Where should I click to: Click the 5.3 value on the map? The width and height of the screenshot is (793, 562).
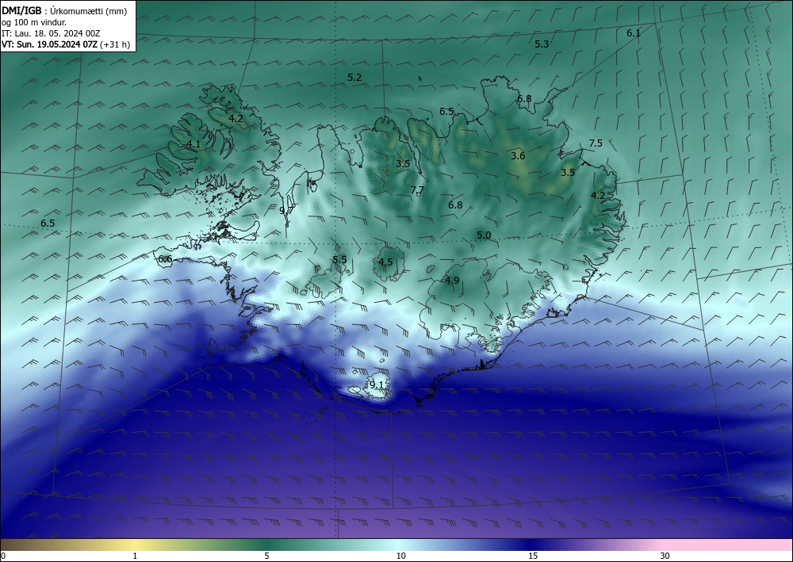(x=542, y=44)
